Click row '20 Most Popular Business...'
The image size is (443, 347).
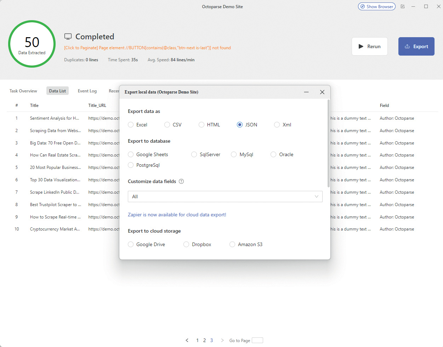pos(56,167)
